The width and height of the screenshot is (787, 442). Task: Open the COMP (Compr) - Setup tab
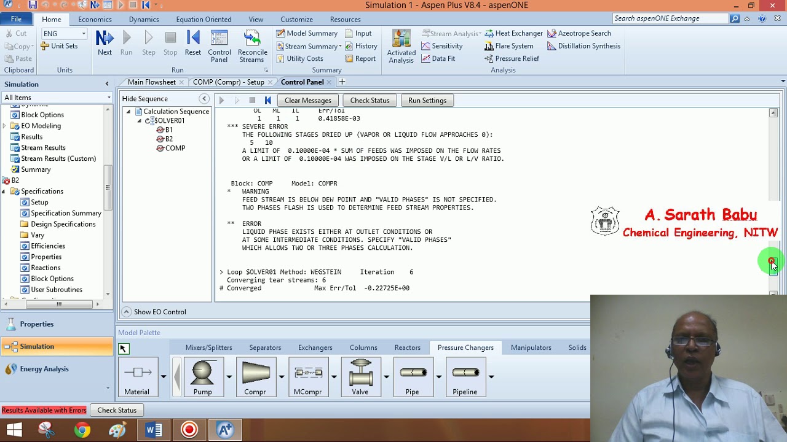tap(229, 82)
